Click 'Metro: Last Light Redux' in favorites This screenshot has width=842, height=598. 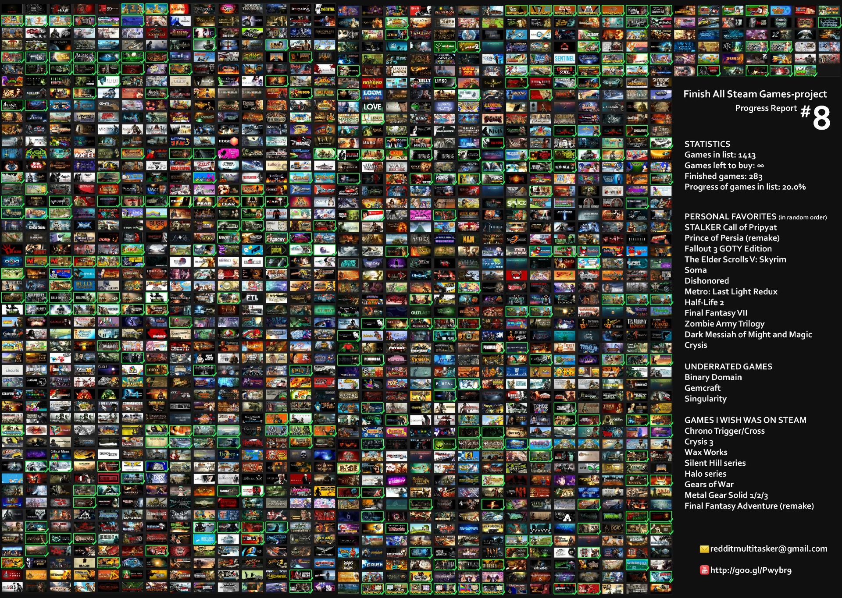[731, 291]
